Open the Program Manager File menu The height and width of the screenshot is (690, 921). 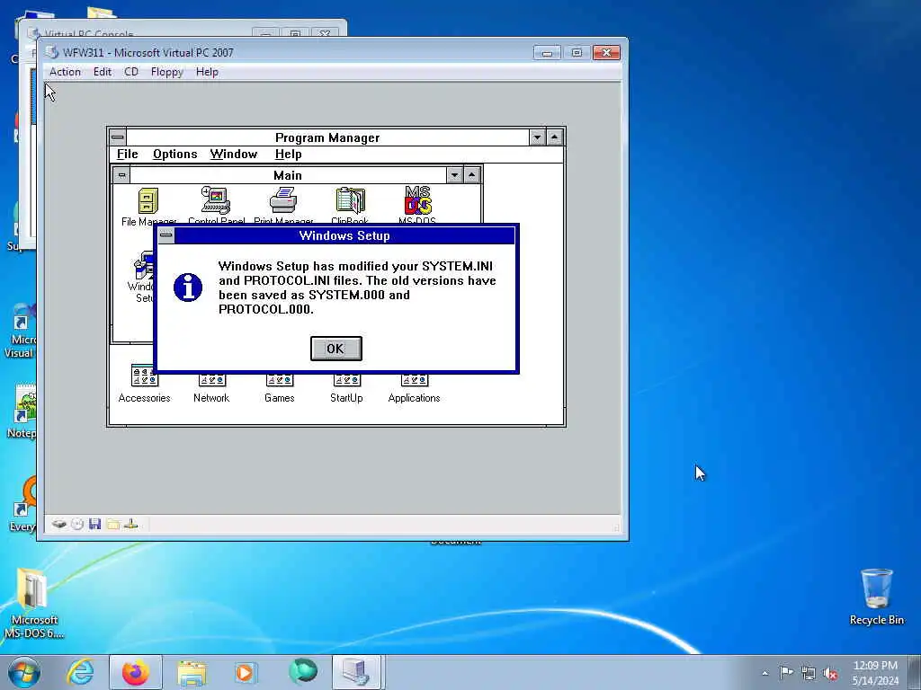[x=128, y=155]
